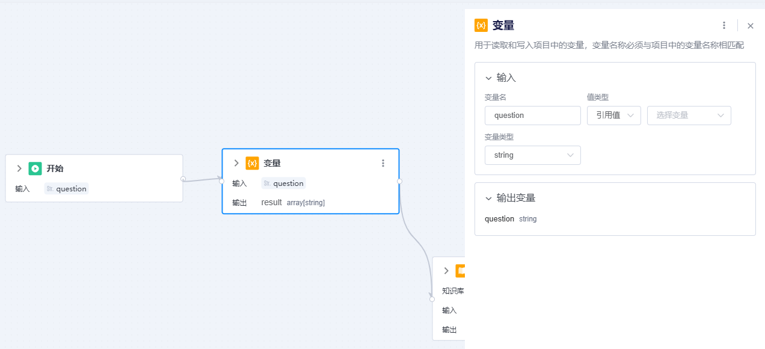Open the 选择变量 dropdown

(689, 116)
